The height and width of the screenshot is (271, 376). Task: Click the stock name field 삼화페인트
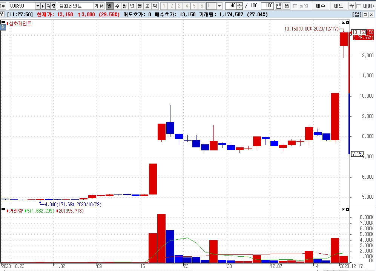pos(76,6)
